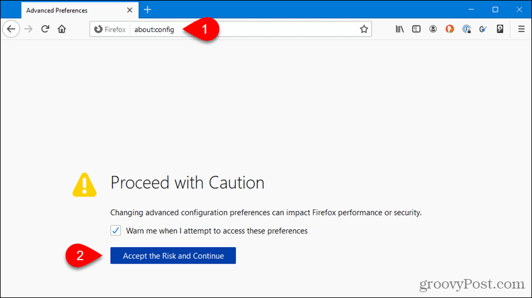Click the extension icon with lock badge
This screenshot has width=532, height=298.
[466, 29]
